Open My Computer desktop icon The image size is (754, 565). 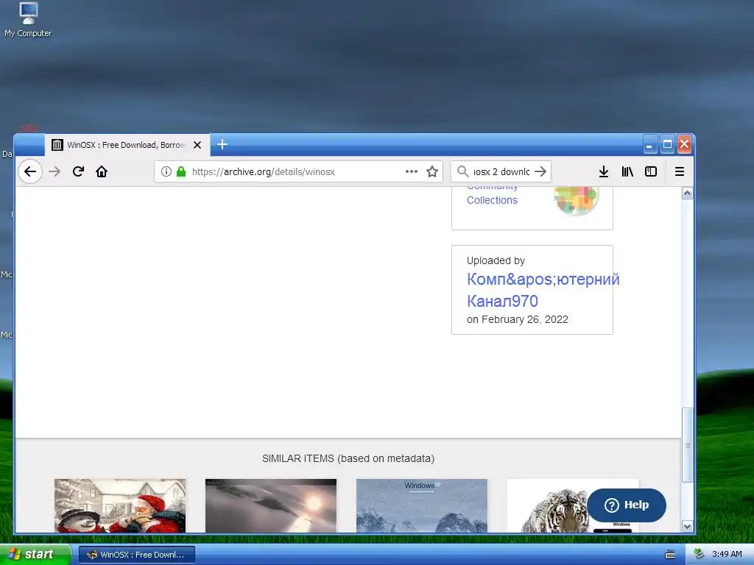(x=28, y=20)
